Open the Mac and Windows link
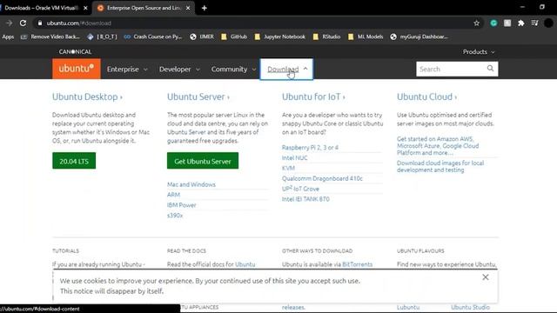The height and width of the screenshot is (313, 557). pos(191,184)
